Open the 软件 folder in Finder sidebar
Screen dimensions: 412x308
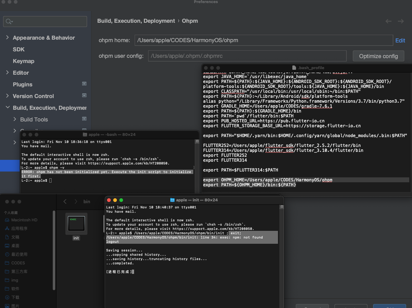15,289
